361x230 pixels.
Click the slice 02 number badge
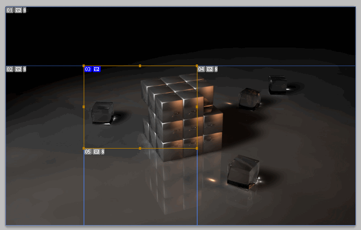click(x=10, y=69)
